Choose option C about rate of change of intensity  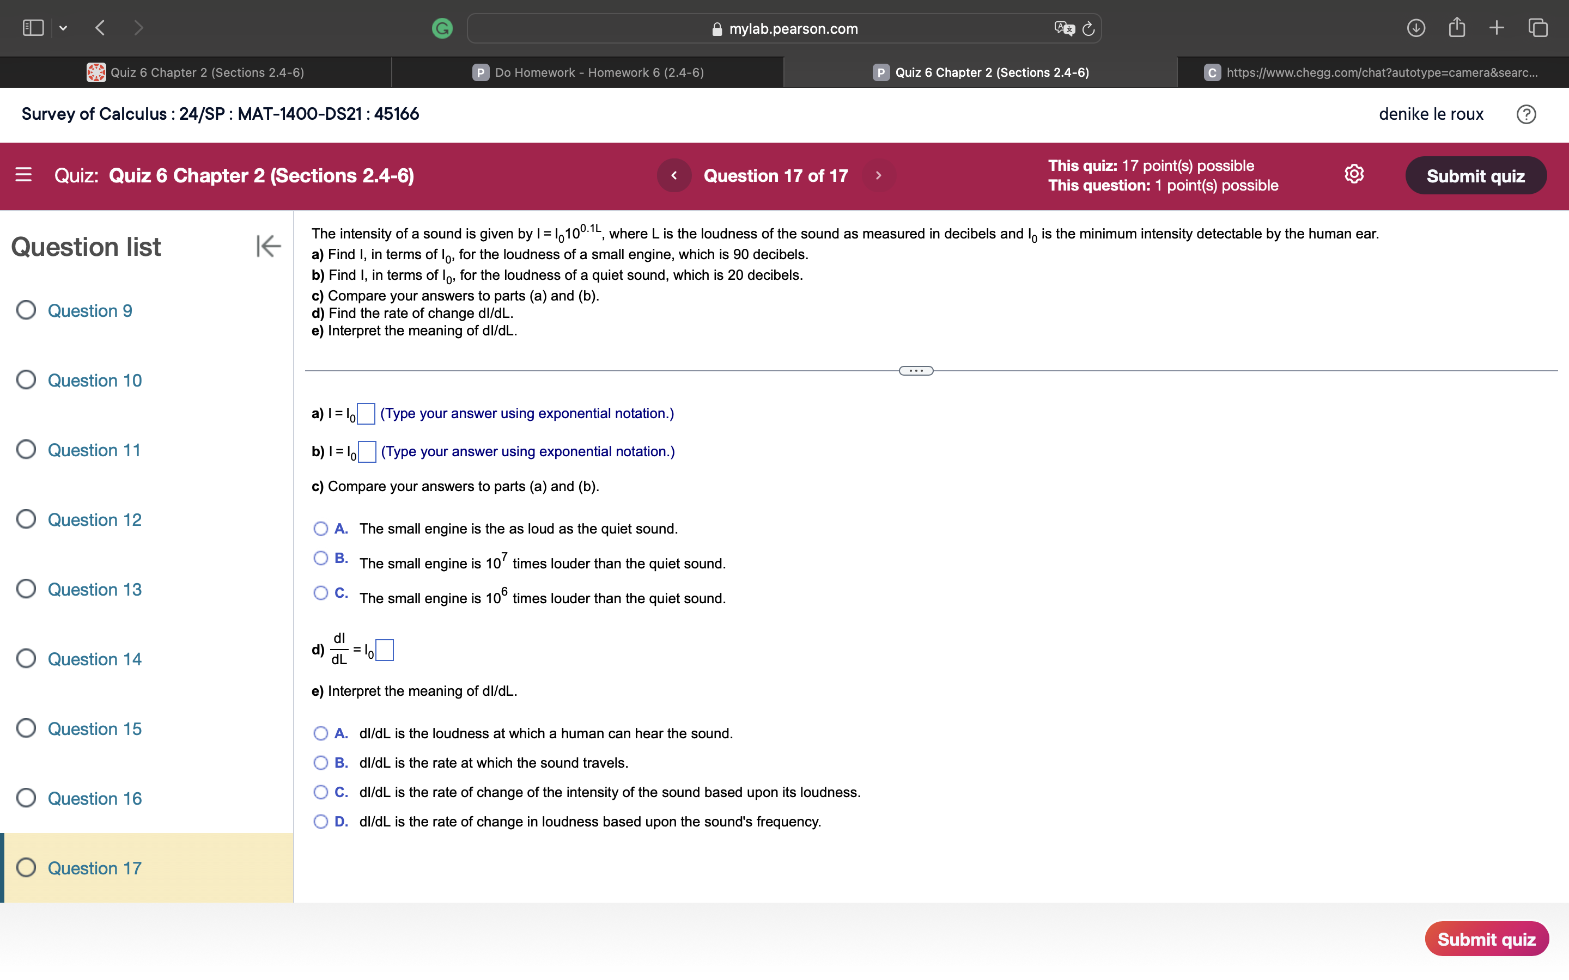[321, 792]
